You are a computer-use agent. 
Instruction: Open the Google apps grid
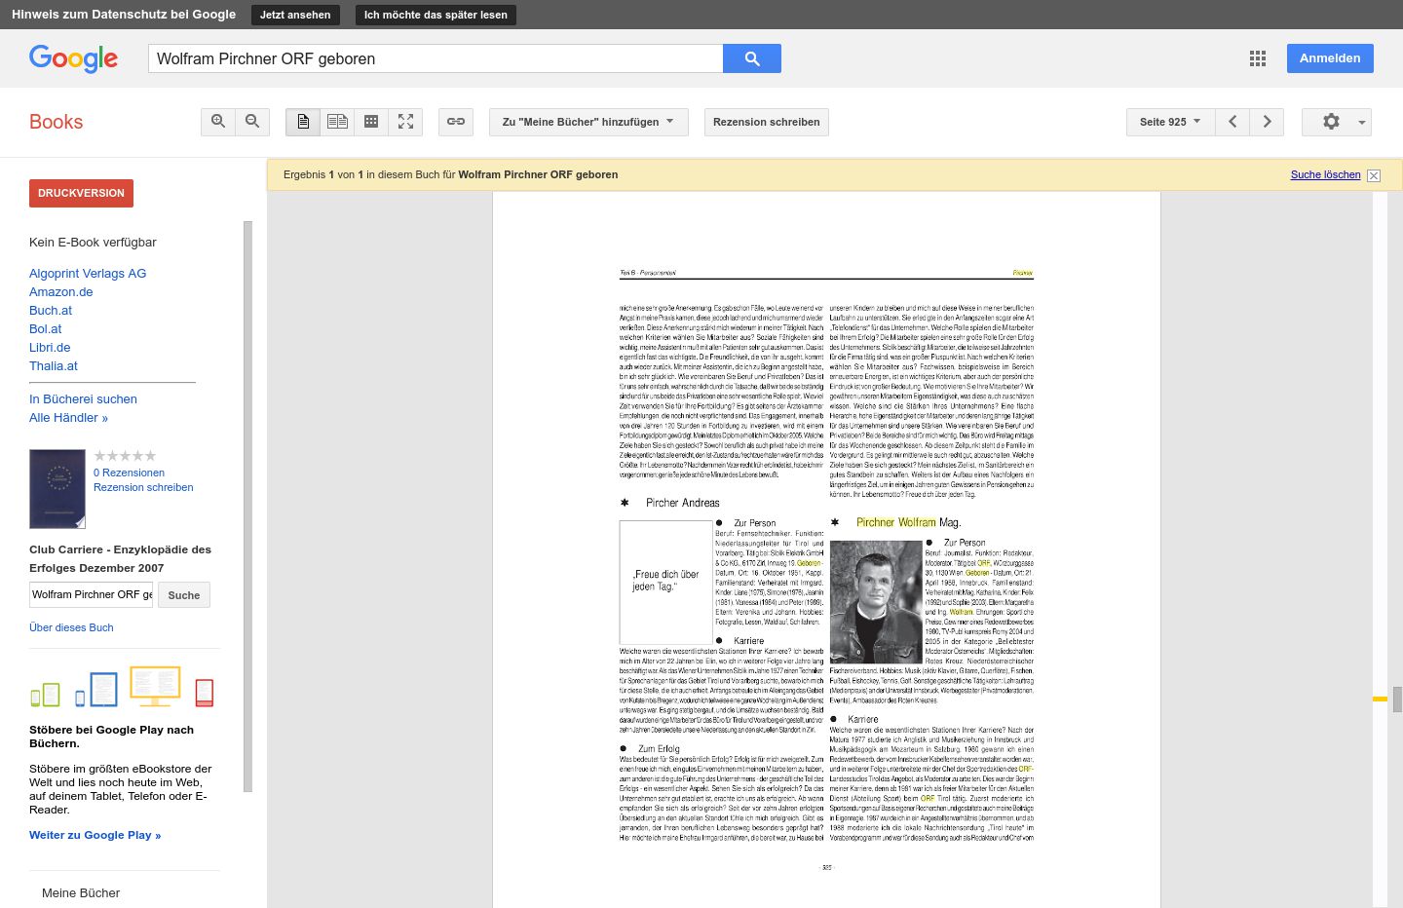pyautogui.click(x=1258, y=58)
